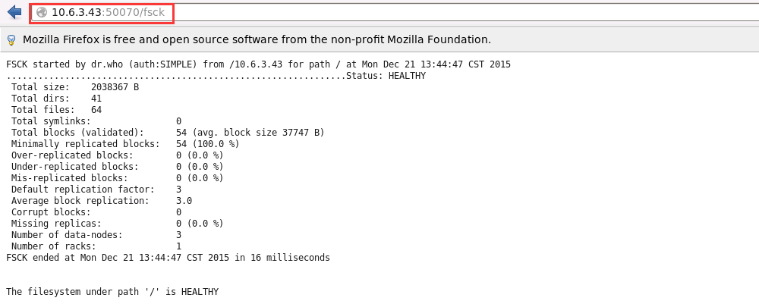Go back using the blue arrow button
The width and height of the screenshot is (759, 304).
click(x=14, y=12)
